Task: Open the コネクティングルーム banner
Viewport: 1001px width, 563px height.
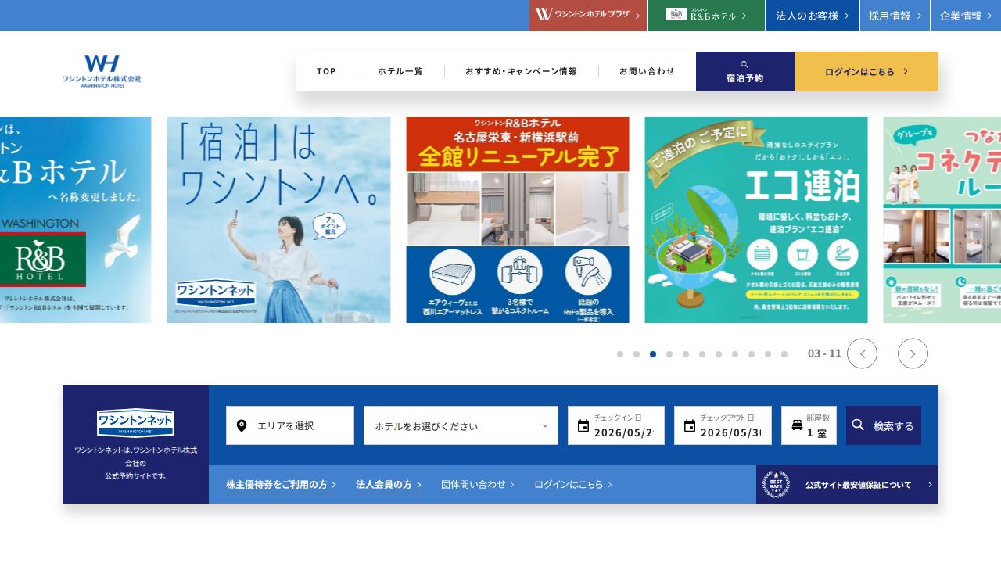Action: coord(942,220)
